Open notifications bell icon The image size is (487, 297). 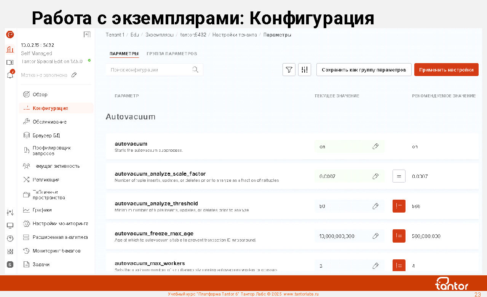pyautogui.click(x=10, y=75)
